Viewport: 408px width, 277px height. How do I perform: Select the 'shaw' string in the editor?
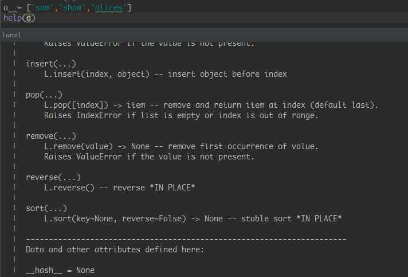pos(72,7)
